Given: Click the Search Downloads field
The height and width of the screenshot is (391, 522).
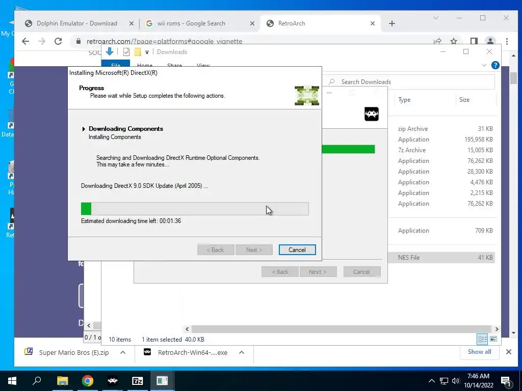Looking at the screenshot, I should point(408,82).
